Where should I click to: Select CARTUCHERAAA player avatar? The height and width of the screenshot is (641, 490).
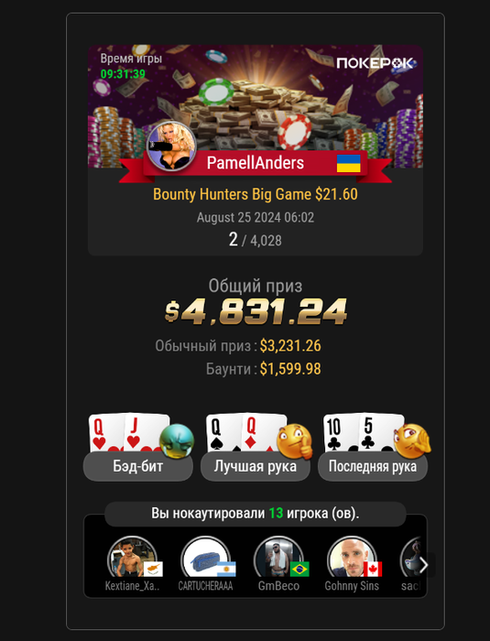pyautogui.click(x=205, y=558)
